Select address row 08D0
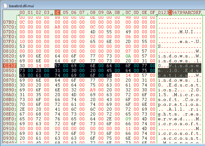205x146 pixels. coord(10,109)
